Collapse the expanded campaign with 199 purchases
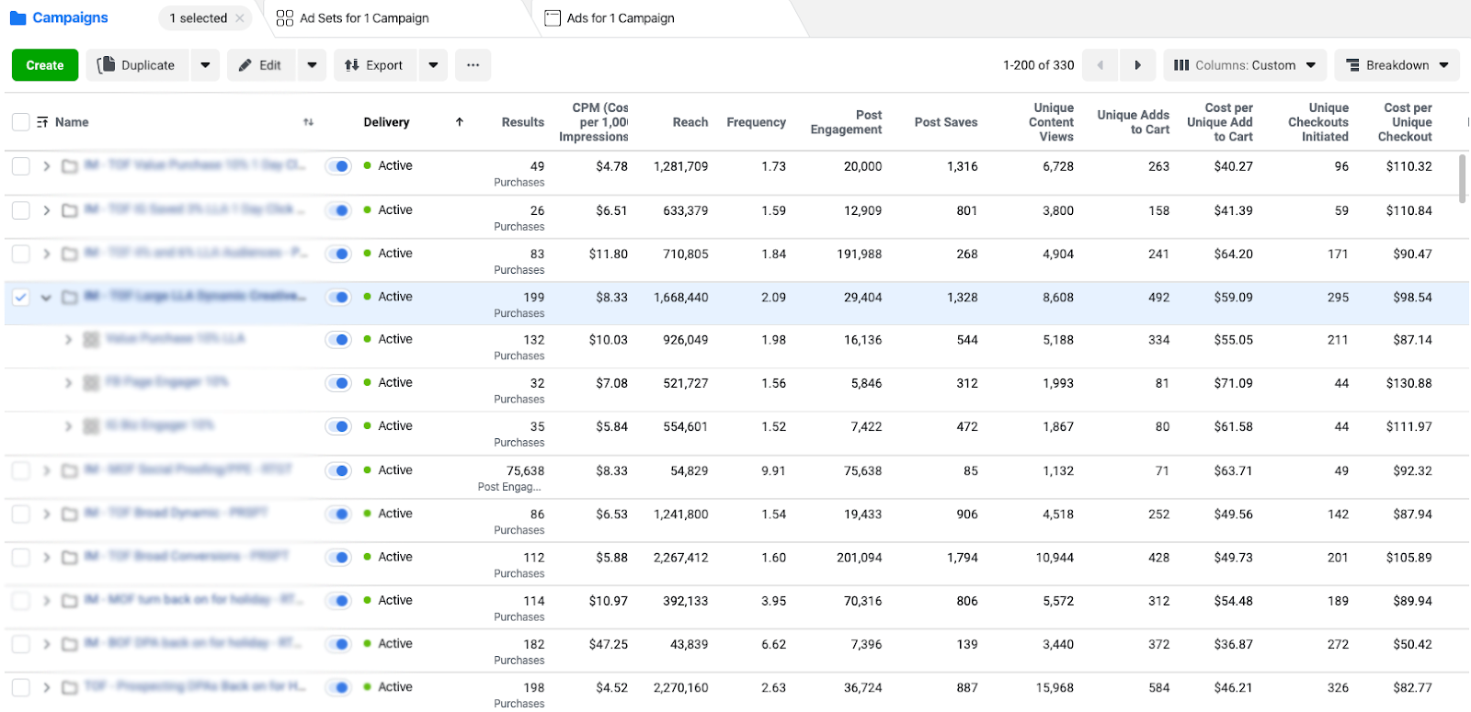The image size is (1471, 712). pos(46,298)
